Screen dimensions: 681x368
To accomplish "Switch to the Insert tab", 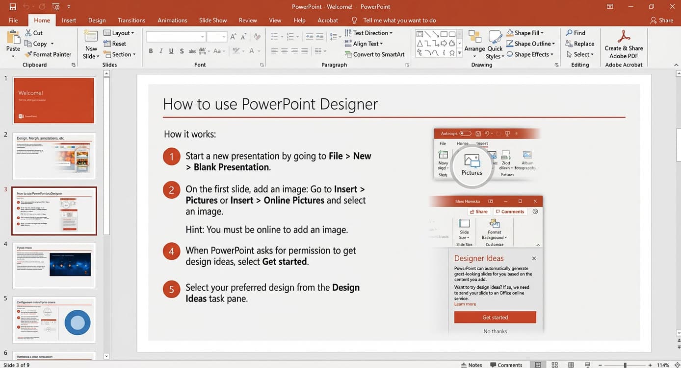I will (x=69, y=21).
